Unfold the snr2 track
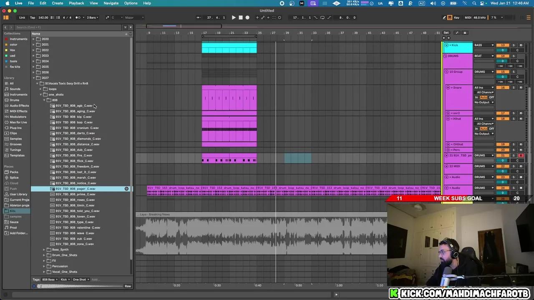This screenshot has height=300, width=534. [448, 113]
